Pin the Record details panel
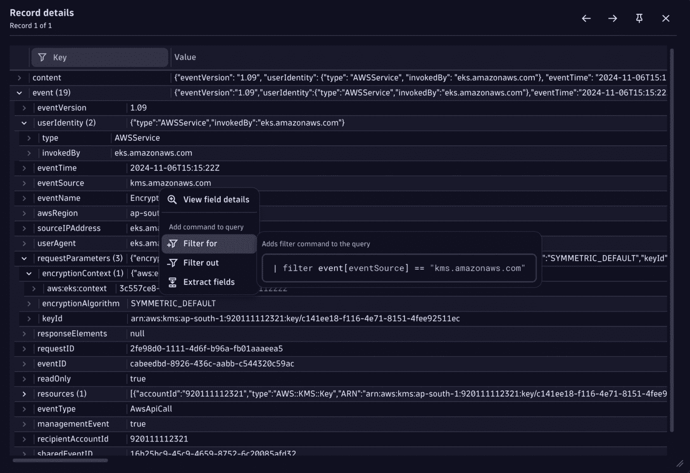This screenshot has height=473, width=690. tap(639, 18)
